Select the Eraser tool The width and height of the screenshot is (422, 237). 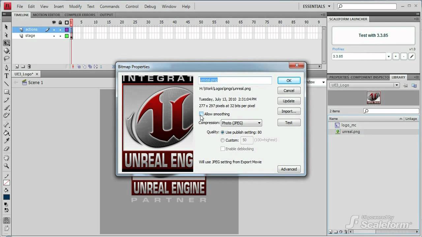pos(6,149)
